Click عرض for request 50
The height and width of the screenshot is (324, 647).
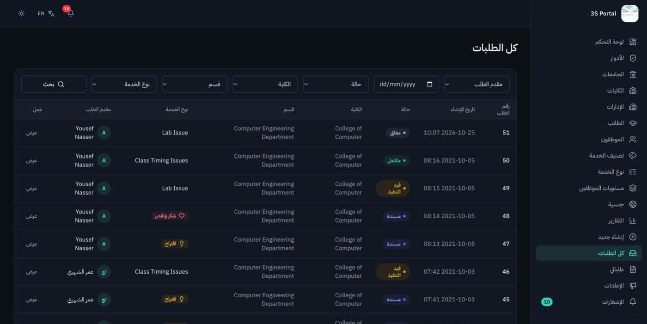coord(31,160)
